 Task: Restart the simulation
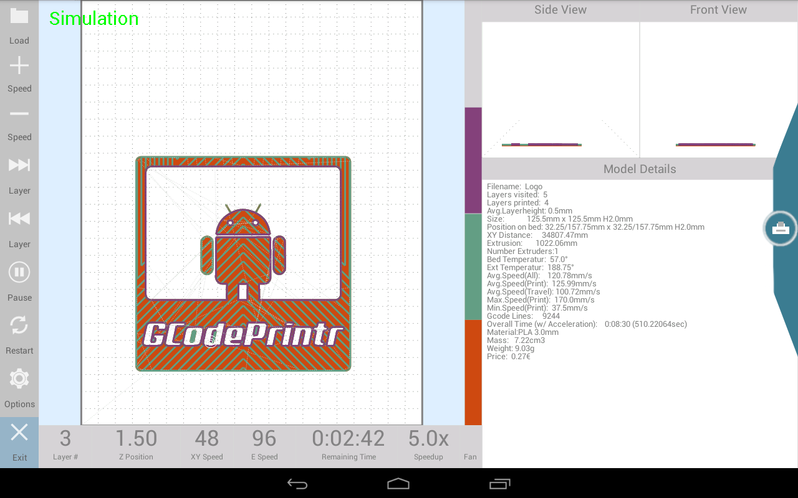[x=19, y=325]
